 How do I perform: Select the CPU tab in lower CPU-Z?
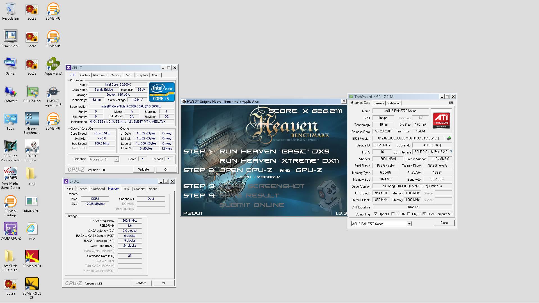coord(70,189)
